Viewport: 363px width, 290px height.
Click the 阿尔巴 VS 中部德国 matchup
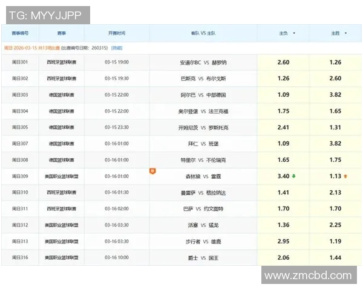pyautogui.click(x=203, y=95)
